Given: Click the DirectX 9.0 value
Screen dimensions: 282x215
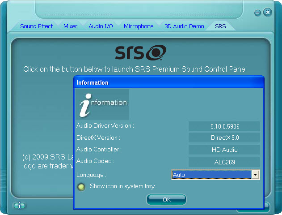Looking at the screenshot, I should click(x=224, y=138).
